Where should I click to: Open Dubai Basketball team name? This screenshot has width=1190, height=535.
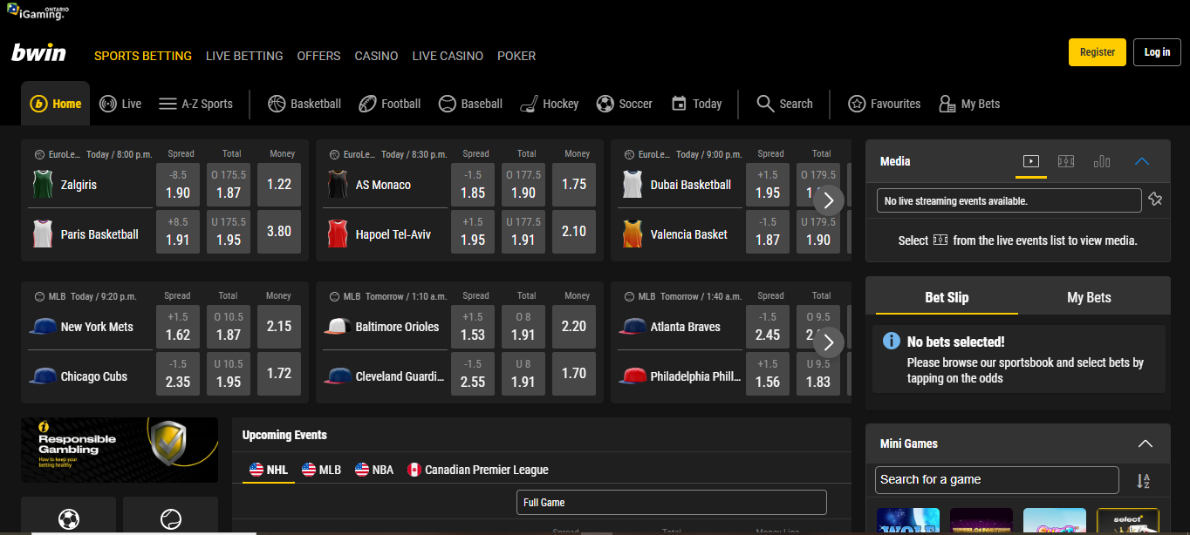point(691,185)
